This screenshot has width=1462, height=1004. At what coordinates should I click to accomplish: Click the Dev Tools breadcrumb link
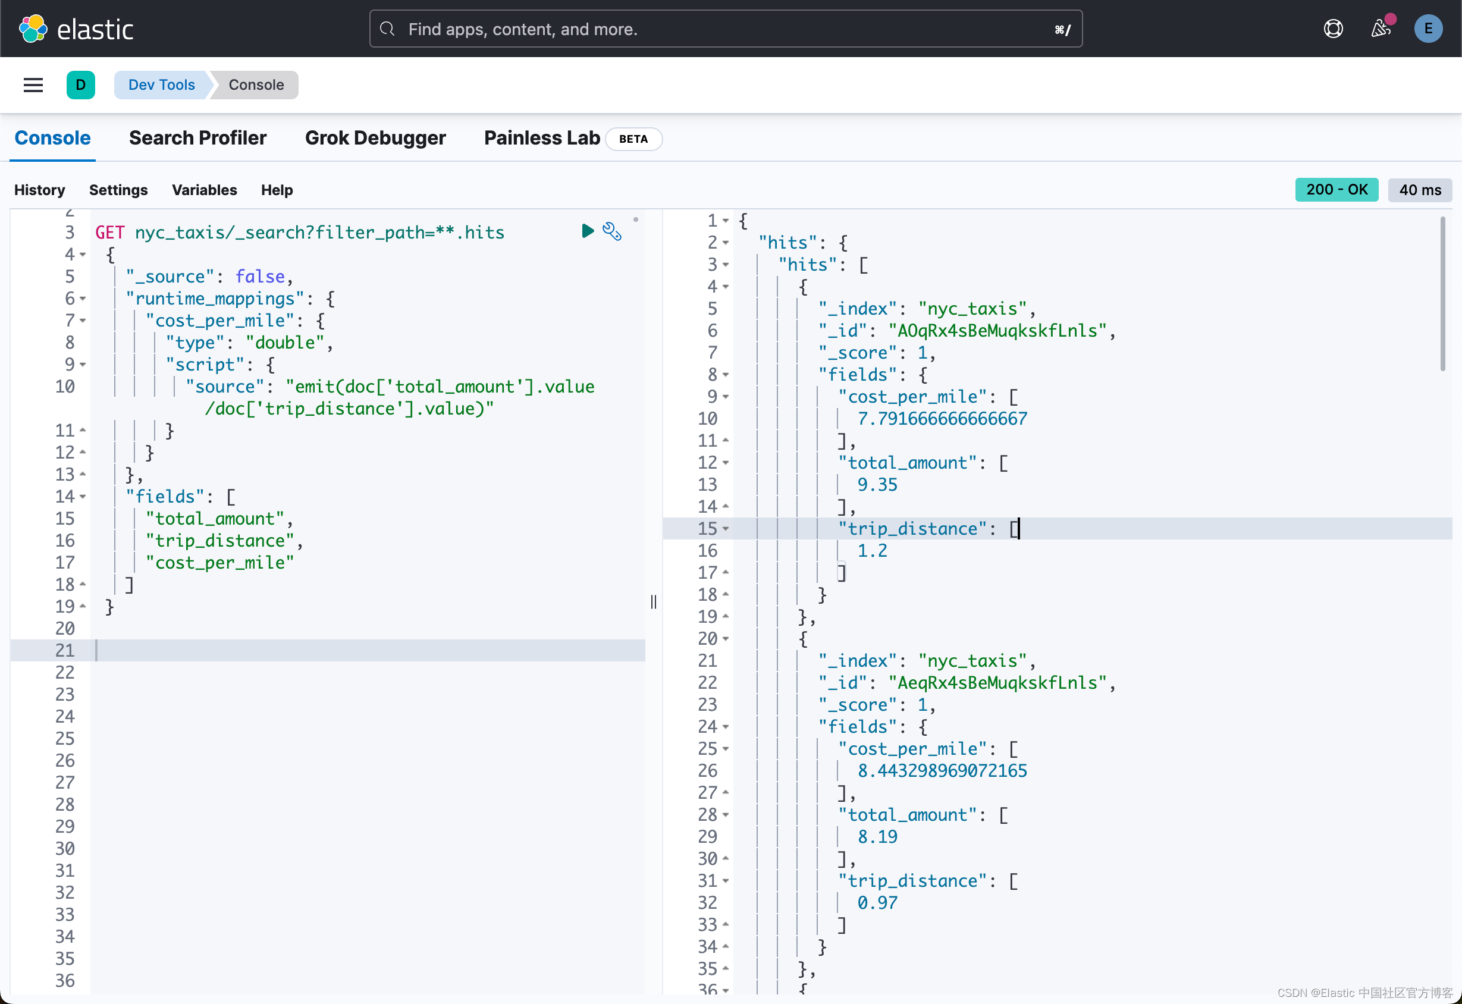pyautogui.click(x=161, y=84)
